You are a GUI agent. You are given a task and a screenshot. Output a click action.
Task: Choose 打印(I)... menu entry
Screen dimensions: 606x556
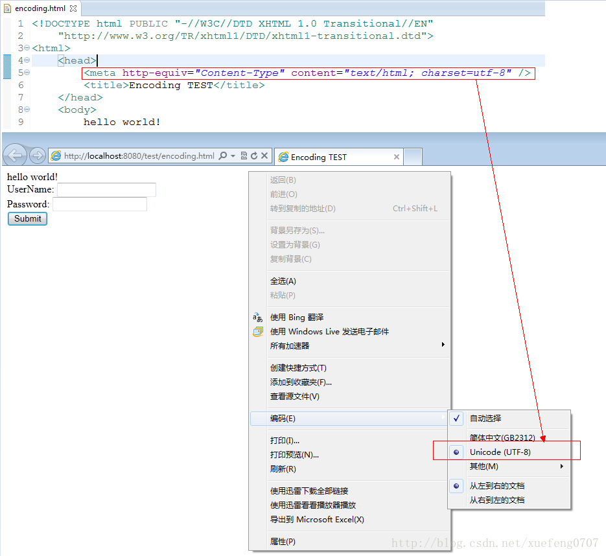[x=349, y=441]
